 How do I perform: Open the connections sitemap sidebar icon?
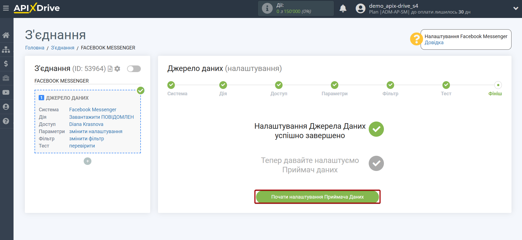coord(6,49)
